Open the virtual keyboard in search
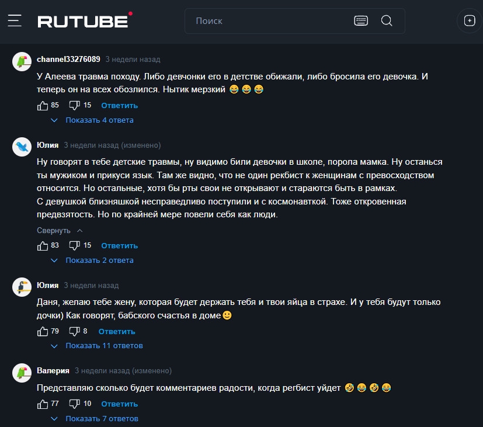Screen dimensions: 483x427 (x=361, y=20)
